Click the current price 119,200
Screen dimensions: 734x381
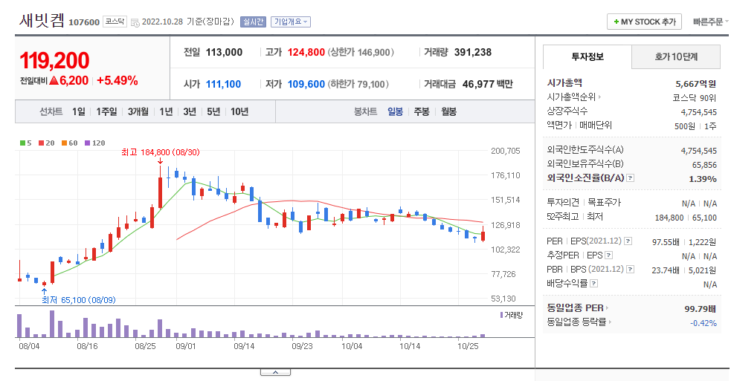tap(54, 61)
